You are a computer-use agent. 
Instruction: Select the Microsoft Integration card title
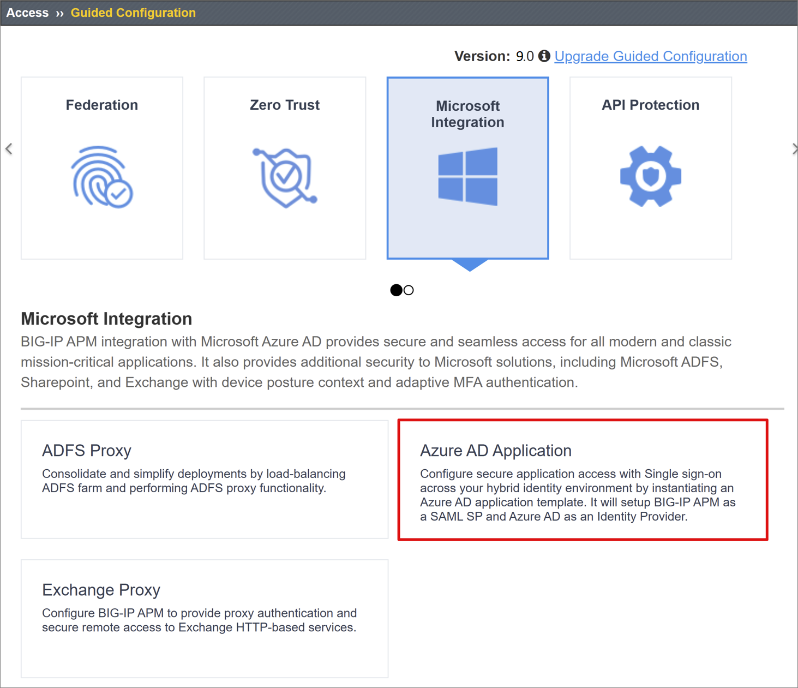[468, 114]
